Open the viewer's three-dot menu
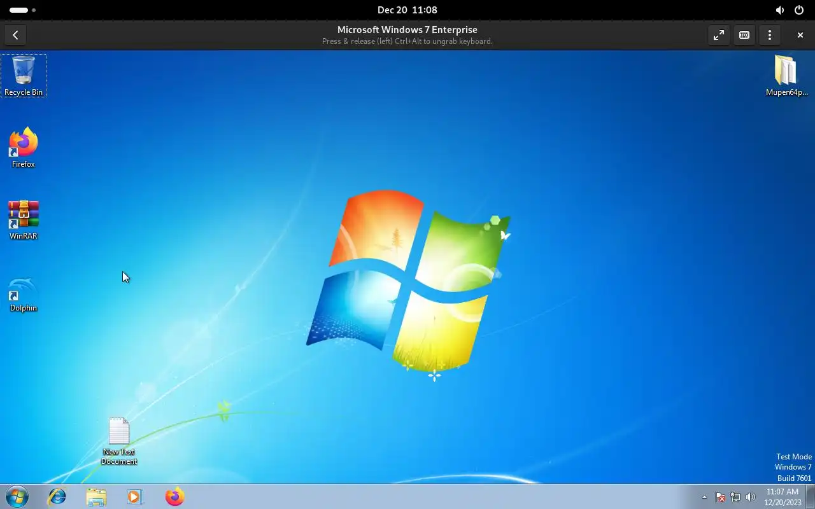Screen dimensions: 815x509 (x=770, y=35)
